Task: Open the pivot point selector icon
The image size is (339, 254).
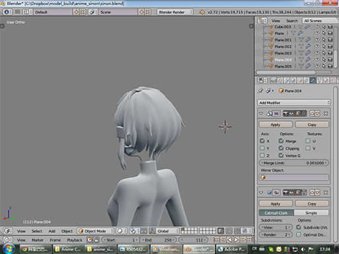Action: point(134,231)
